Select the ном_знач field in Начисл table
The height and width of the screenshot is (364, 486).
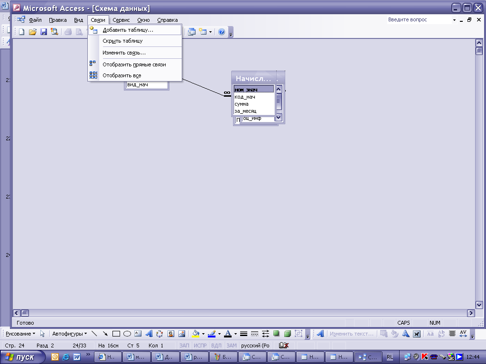254,90
